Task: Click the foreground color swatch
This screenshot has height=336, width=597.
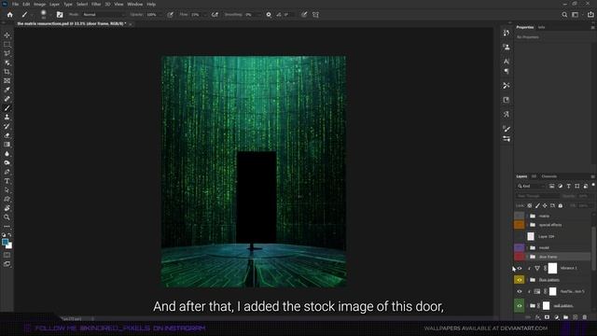Action: [5, 242]
